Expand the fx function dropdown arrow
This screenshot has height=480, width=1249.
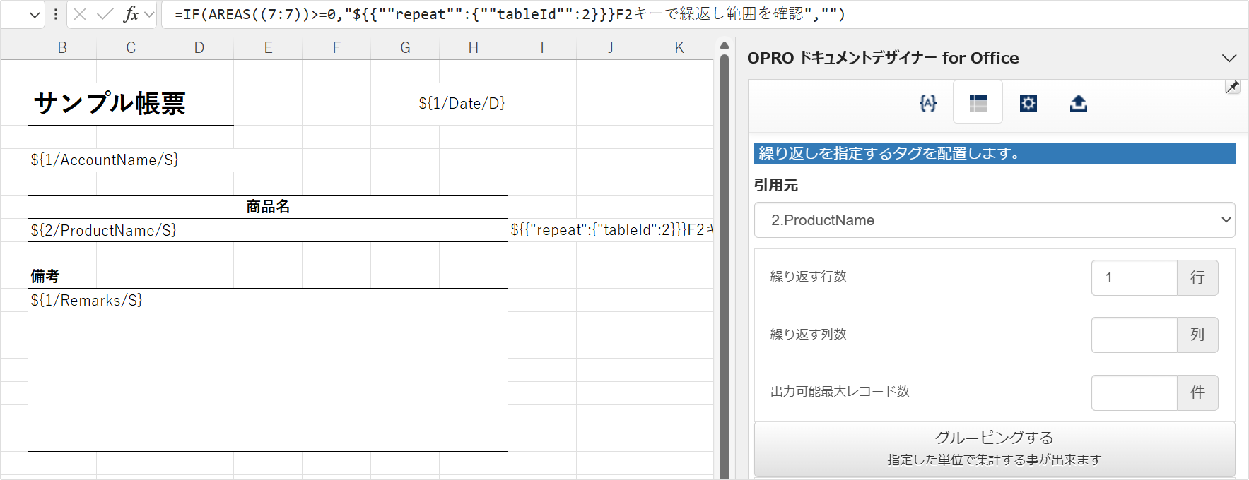pyautogui.click(x=149, y=14)
